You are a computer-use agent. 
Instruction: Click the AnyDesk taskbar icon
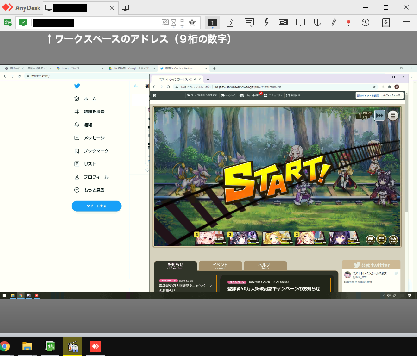point(95,346)
